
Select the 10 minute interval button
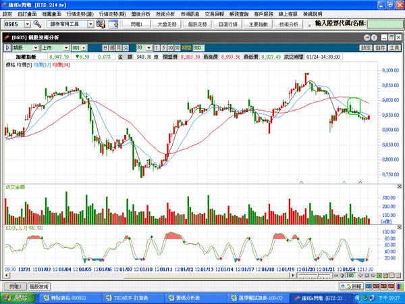170,48
